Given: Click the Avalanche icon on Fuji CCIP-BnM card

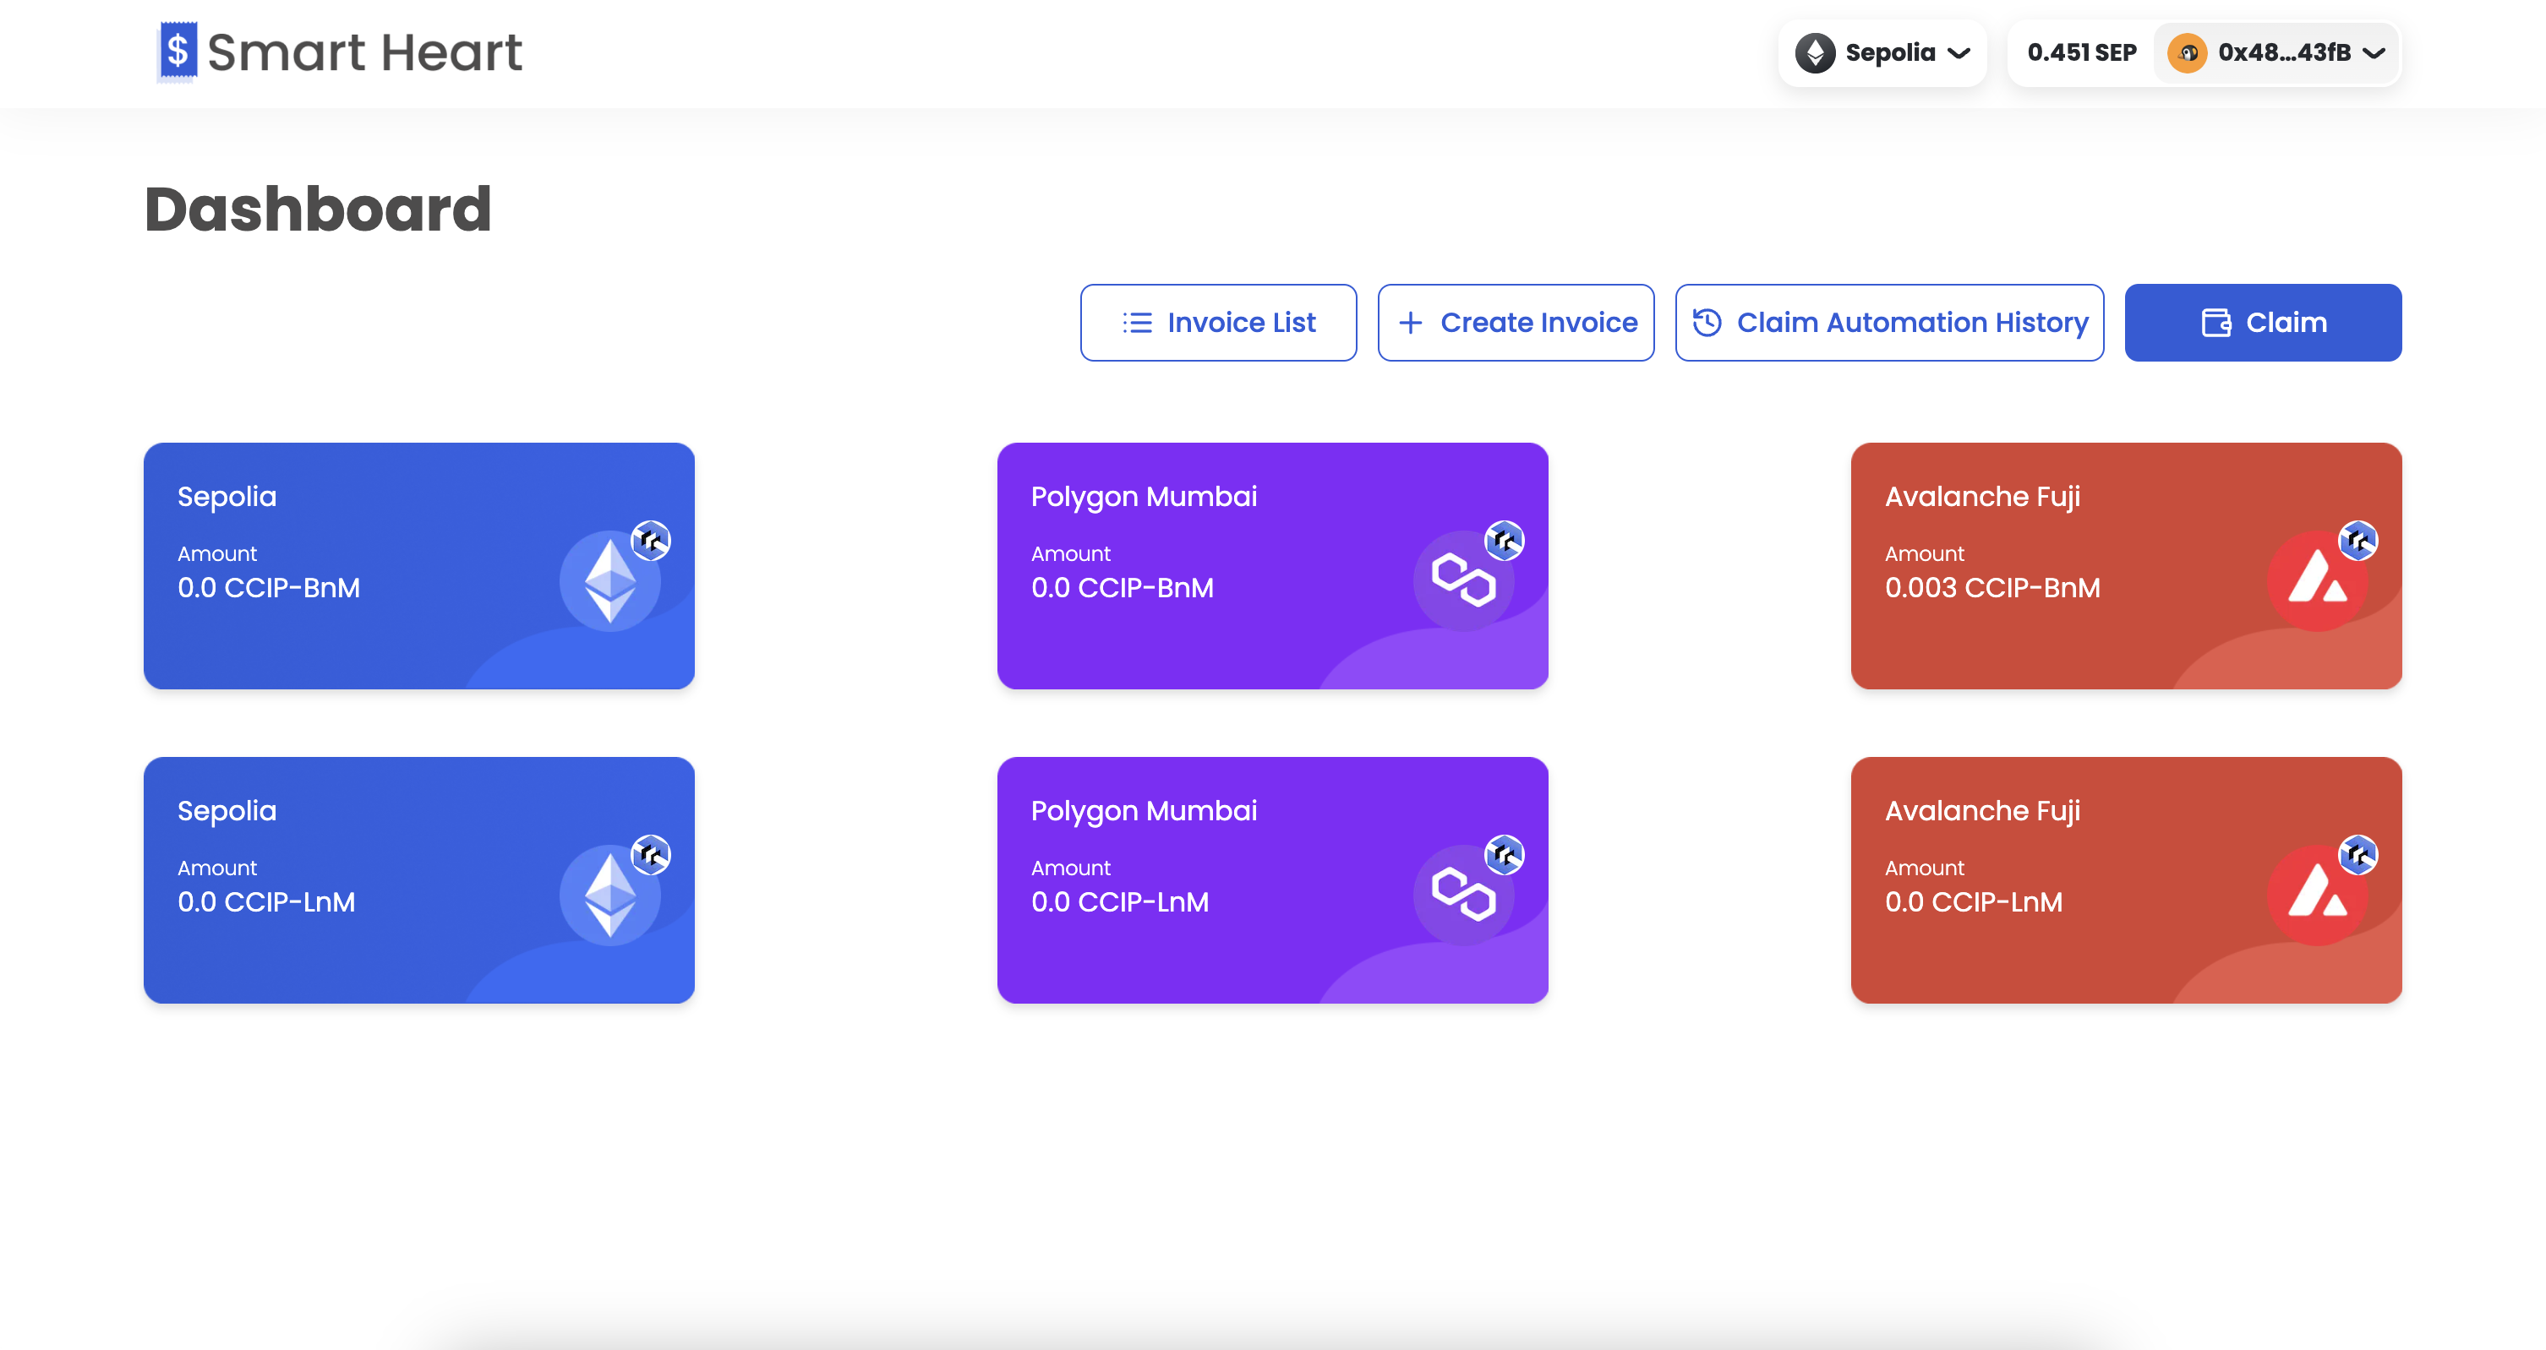Looking at the screenshot, I should (2317, 582).
